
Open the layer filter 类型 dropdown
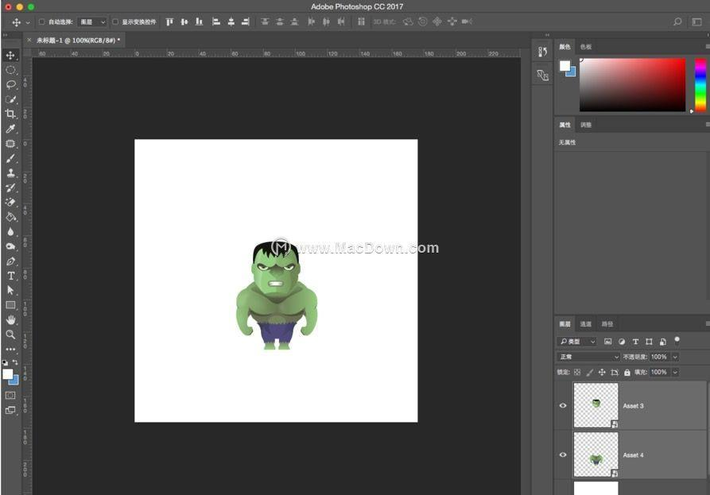(577, 342)
